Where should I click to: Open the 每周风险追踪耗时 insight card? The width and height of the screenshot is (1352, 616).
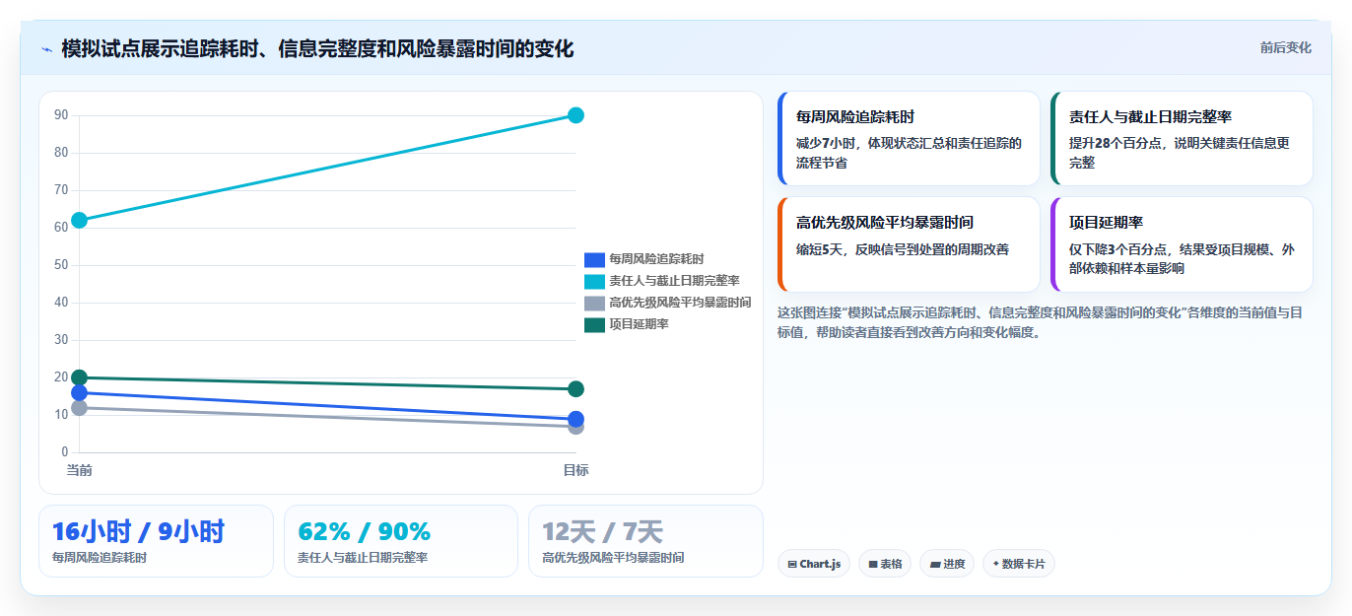(909, 138)
